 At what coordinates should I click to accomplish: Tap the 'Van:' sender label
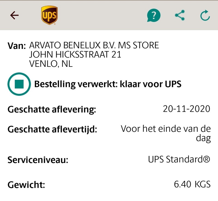(x=17, y=46)
